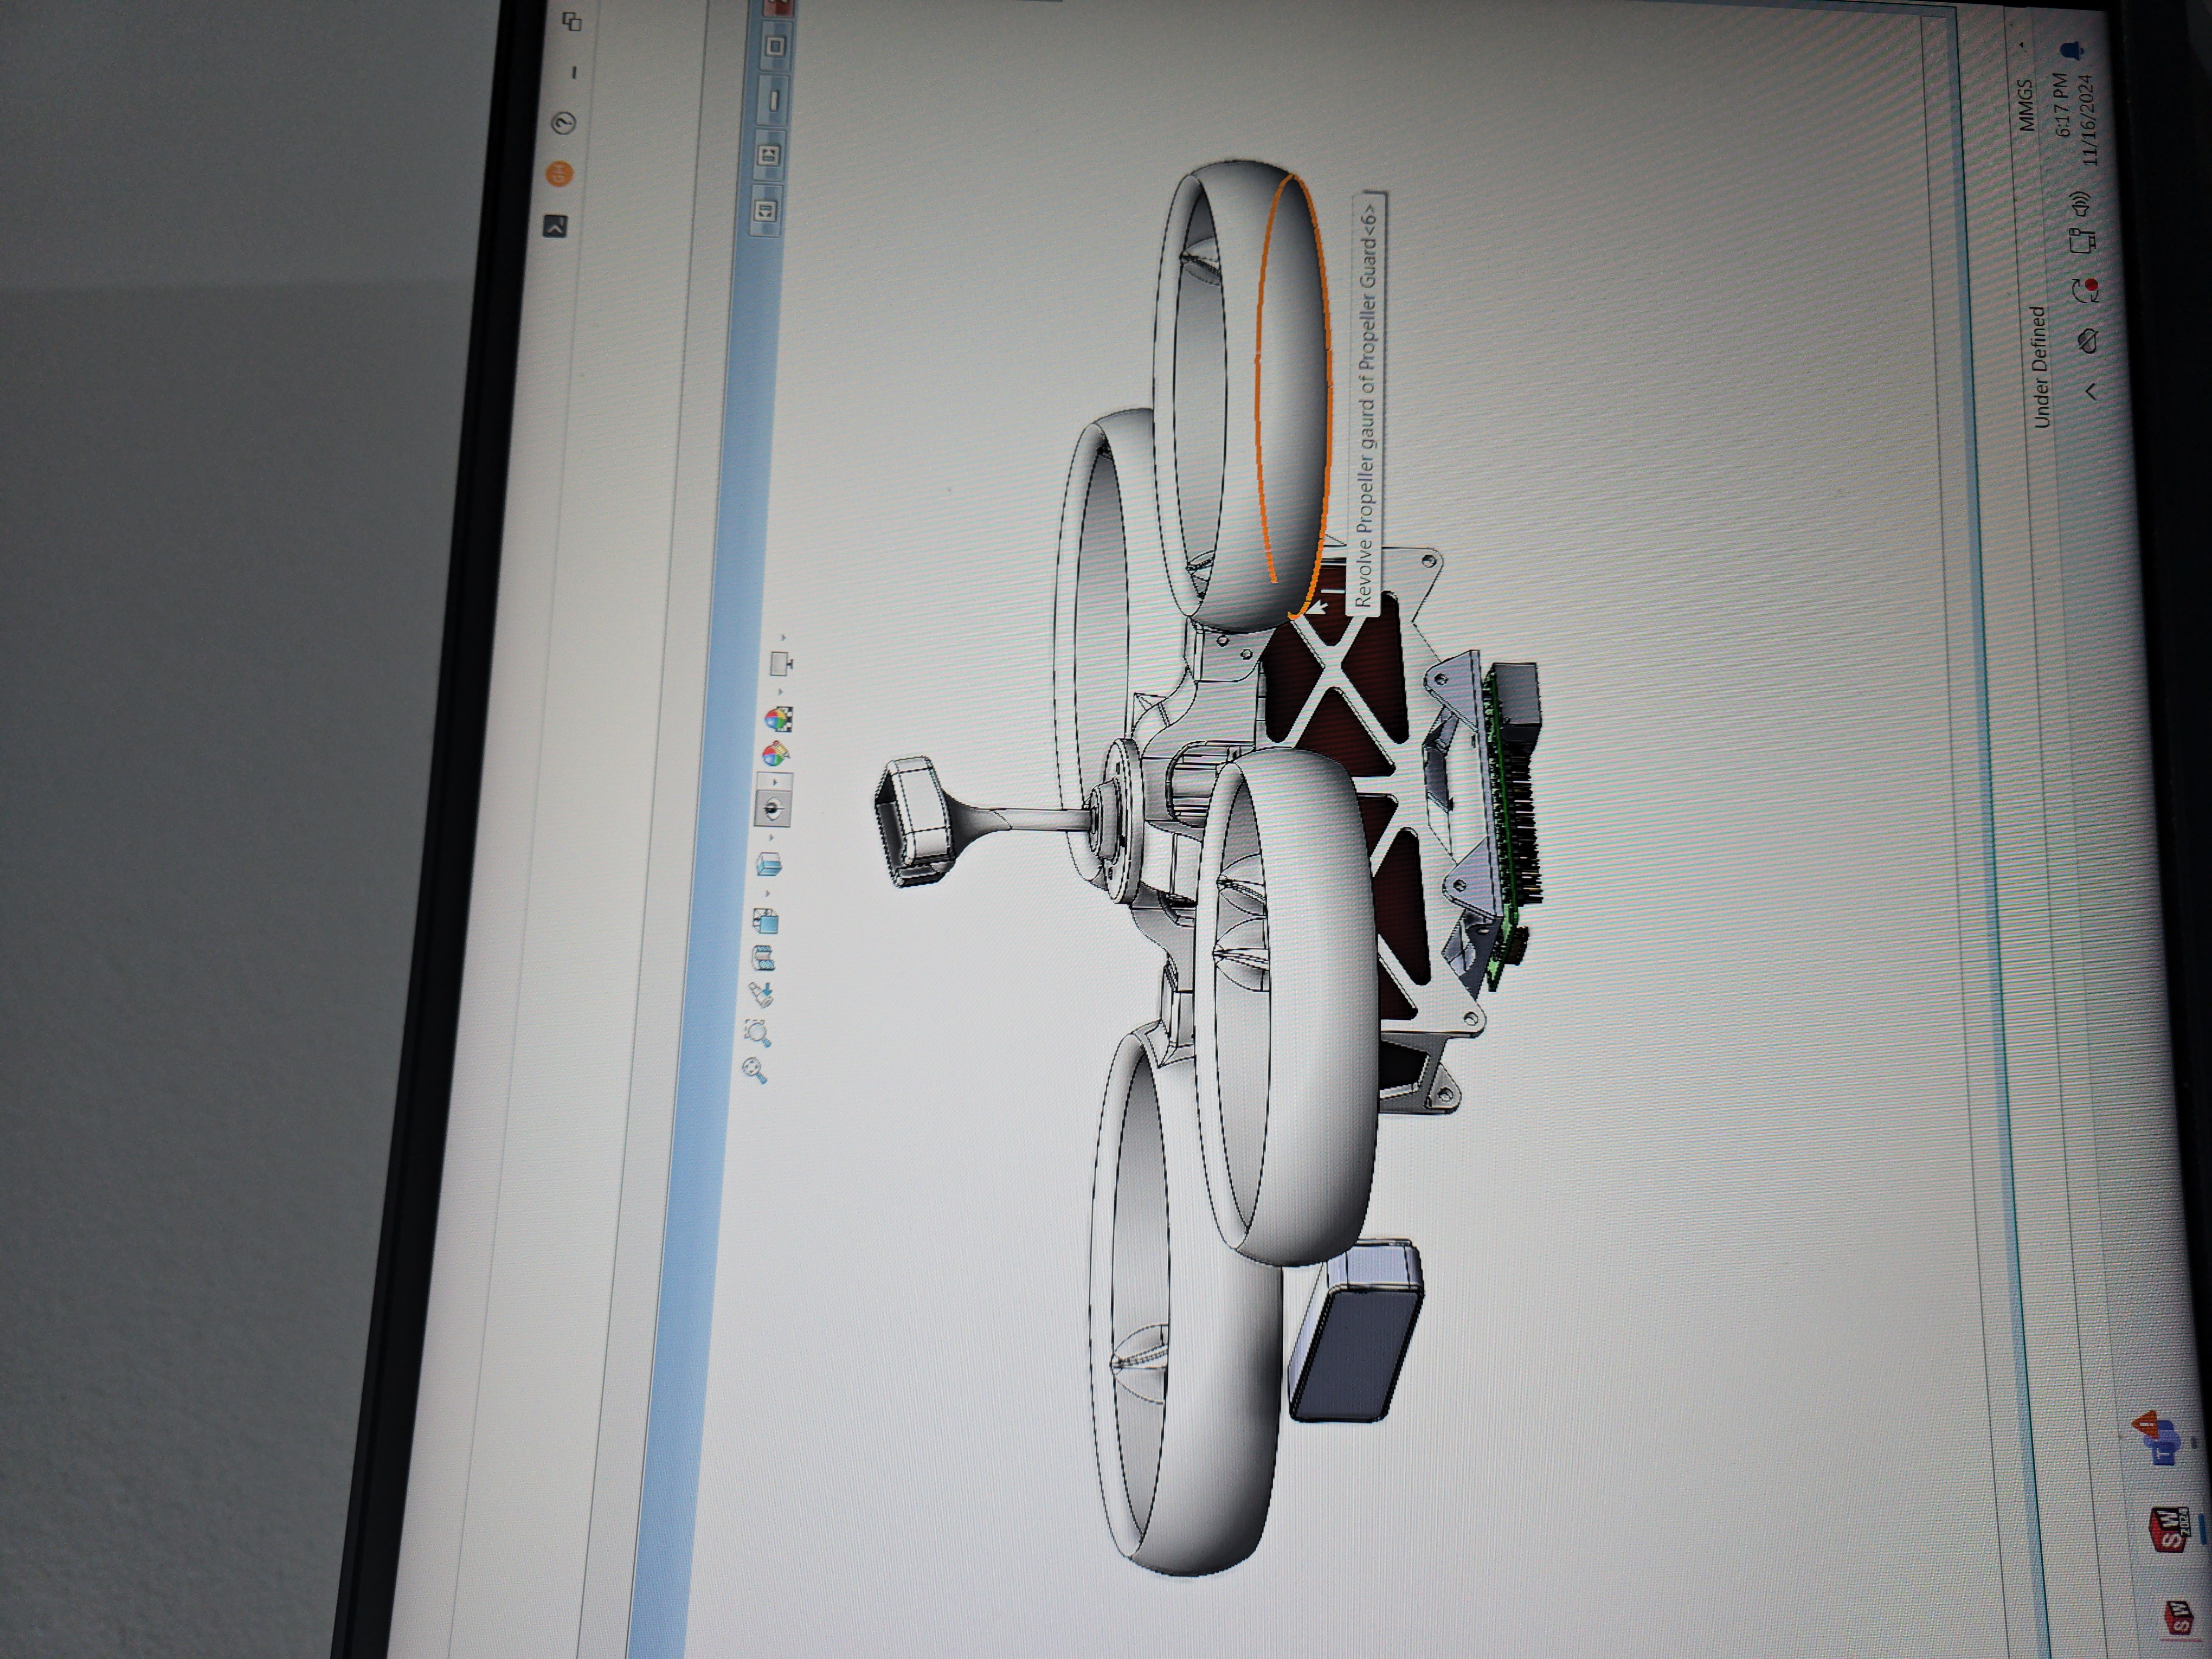
Task: Open the Help question mark icon
Action: pos(564,123)
